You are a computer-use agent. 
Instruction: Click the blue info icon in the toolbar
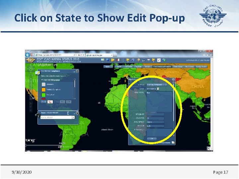point(133,60)
